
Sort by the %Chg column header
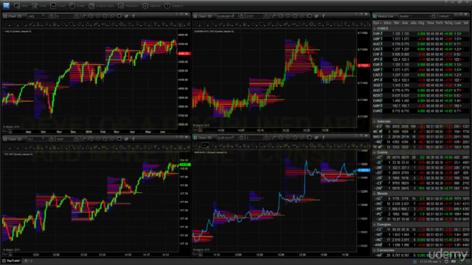pos(448,23)
